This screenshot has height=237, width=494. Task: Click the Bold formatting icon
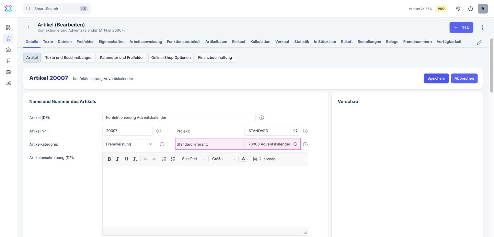tap(109, 159)
